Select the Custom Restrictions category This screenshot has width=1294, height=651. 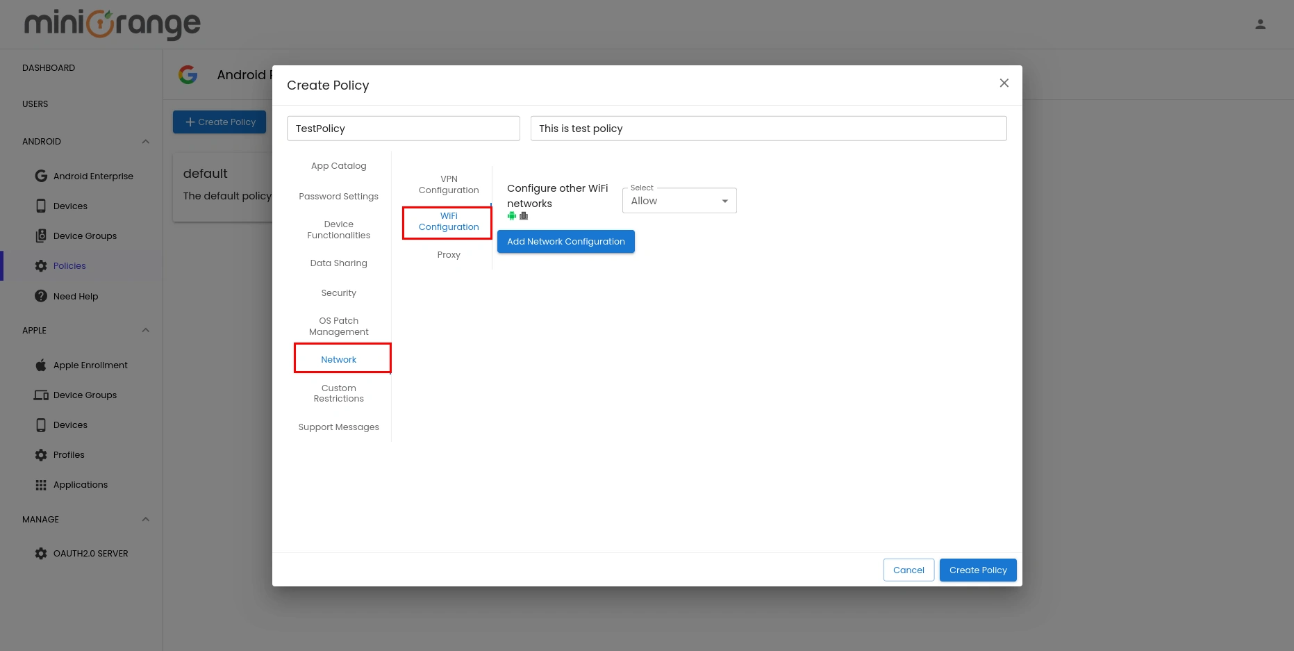[x=338, y=393]
